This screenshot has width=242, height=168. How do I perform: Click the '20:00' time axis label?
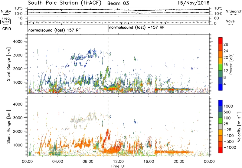click(x=179, y=162)
